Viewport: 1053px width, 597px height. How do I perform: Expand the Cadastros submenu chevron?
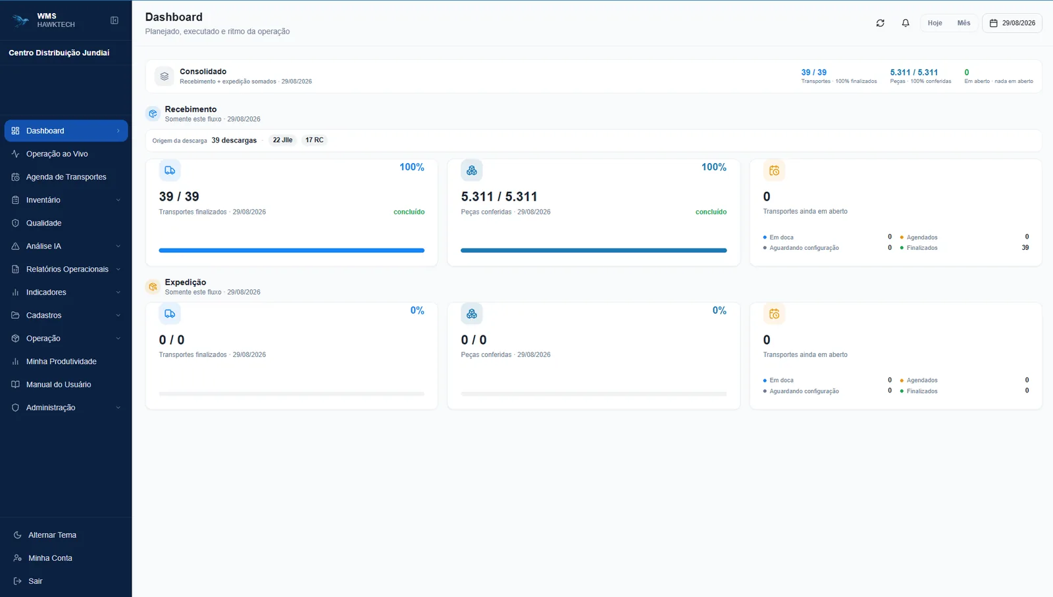pyautogui.click(x=118, y=315)
